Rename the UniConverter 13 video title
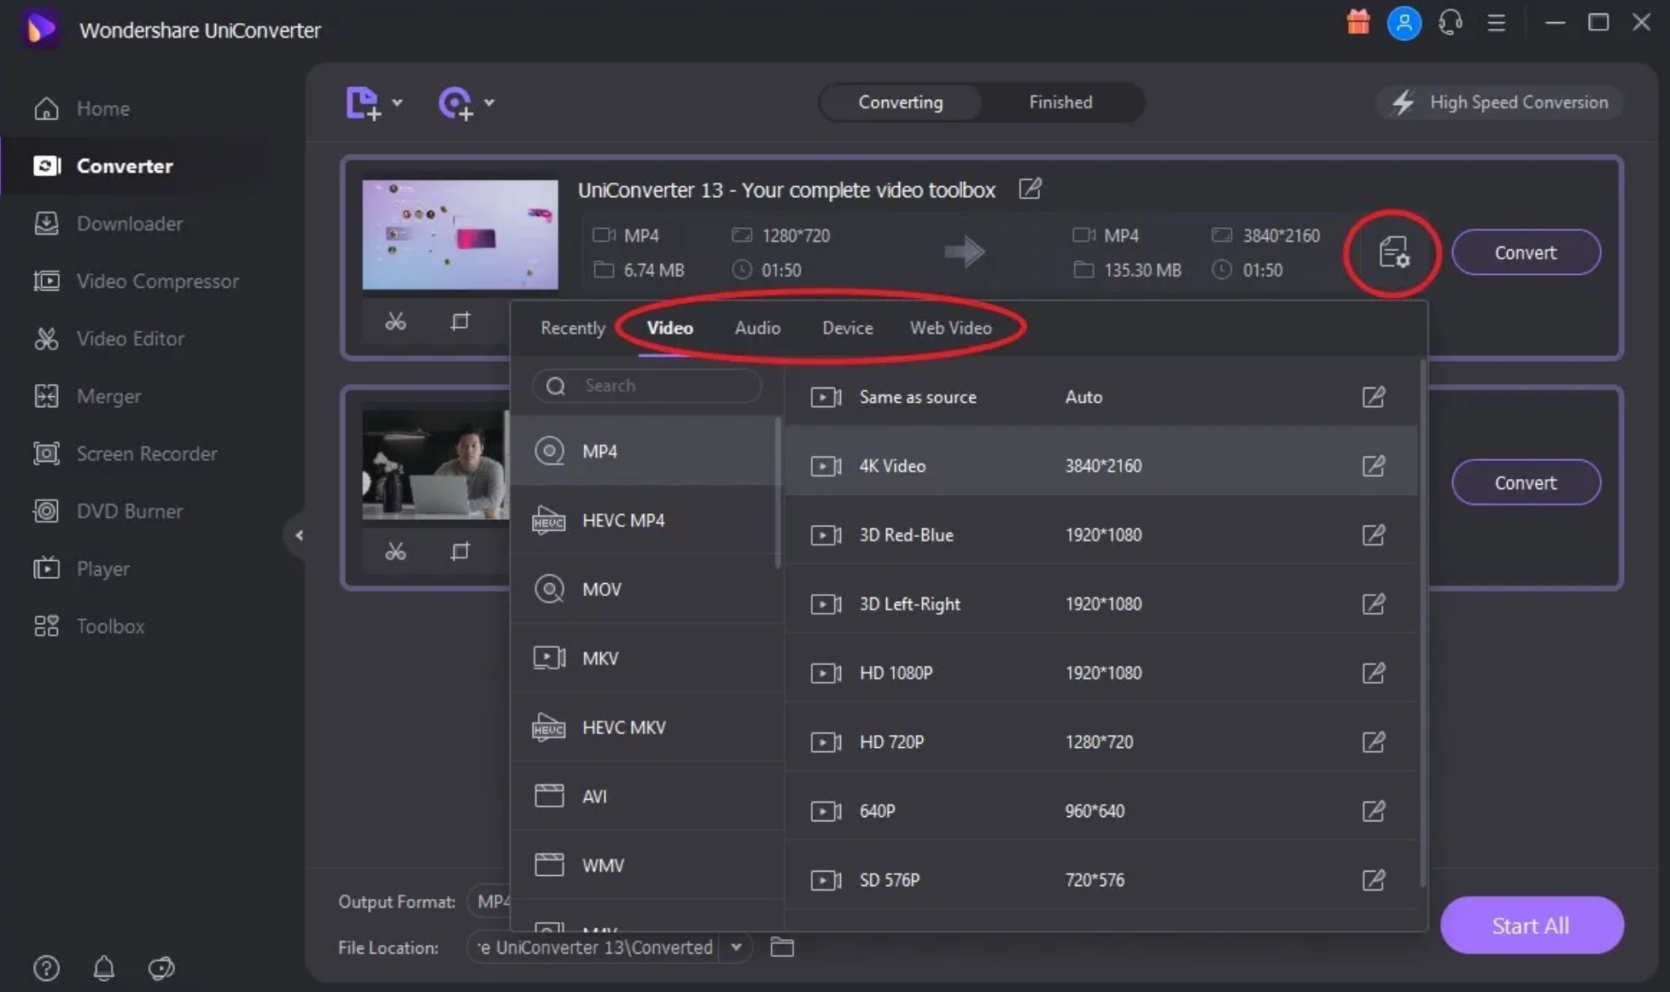This screenshot has width=1670, height=992. click(x=1031, y=189)
